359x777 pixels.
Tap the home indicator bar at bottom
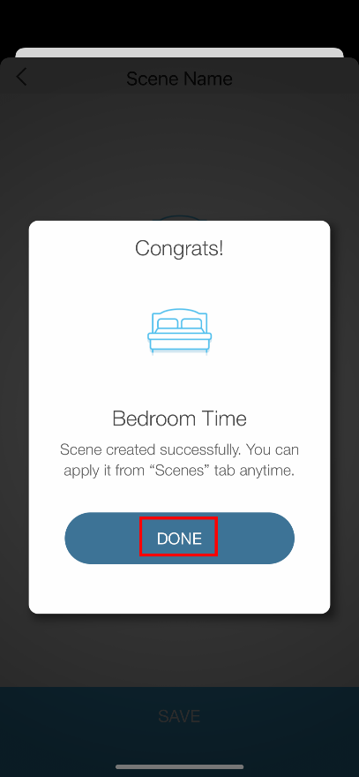click(x=179, y=767)
